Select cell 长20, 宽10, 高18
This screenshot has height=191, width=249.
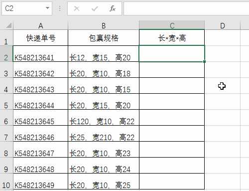[x=104, y=70]
